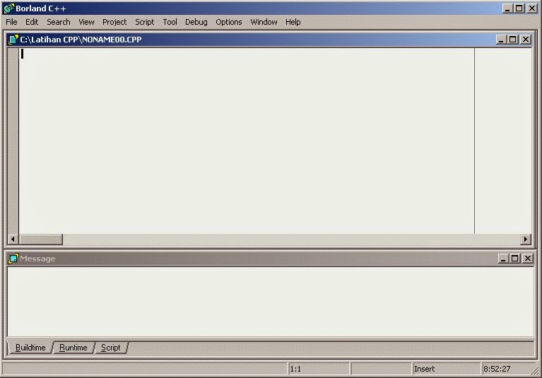Image resolution: width=542 pixels, height=378 pixels.
Task: Maximize the Message window
Action: pos(514,259)
